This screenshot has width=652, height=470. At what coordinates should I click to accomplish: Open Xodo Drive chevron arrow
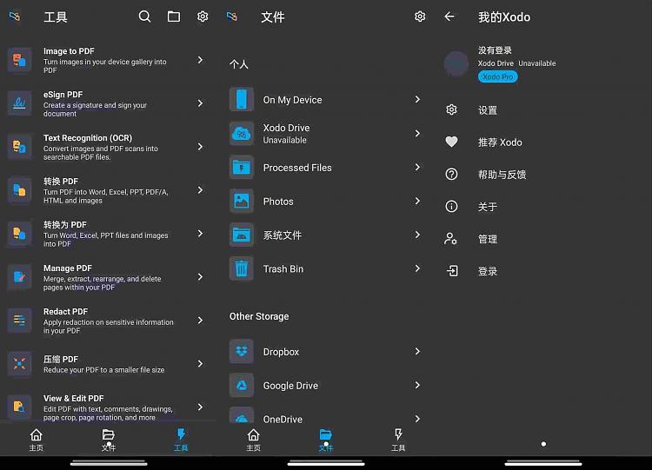(417, 133)
